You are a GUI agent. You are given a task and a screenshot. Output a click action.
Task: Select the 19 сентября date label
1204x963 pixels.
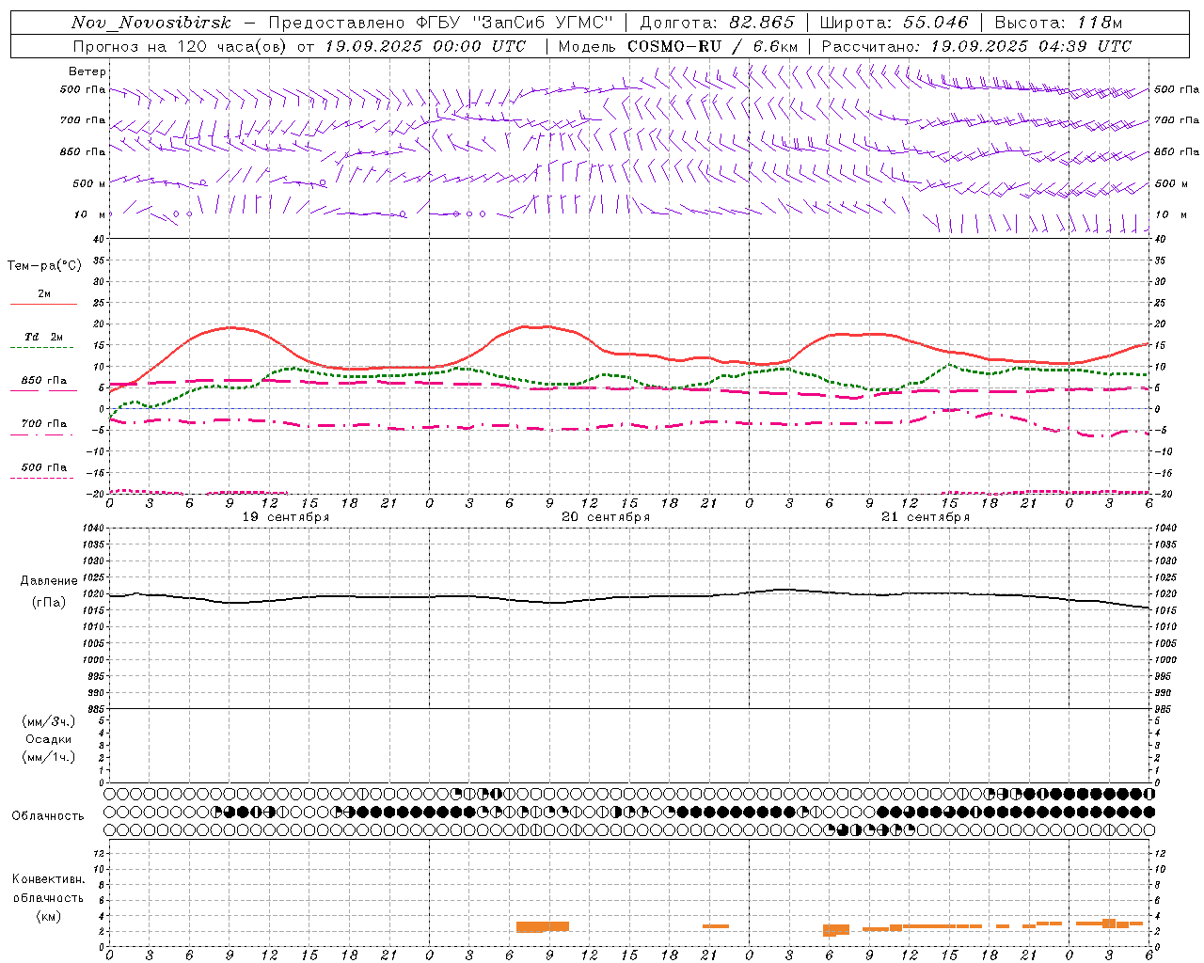pos(286,517)
